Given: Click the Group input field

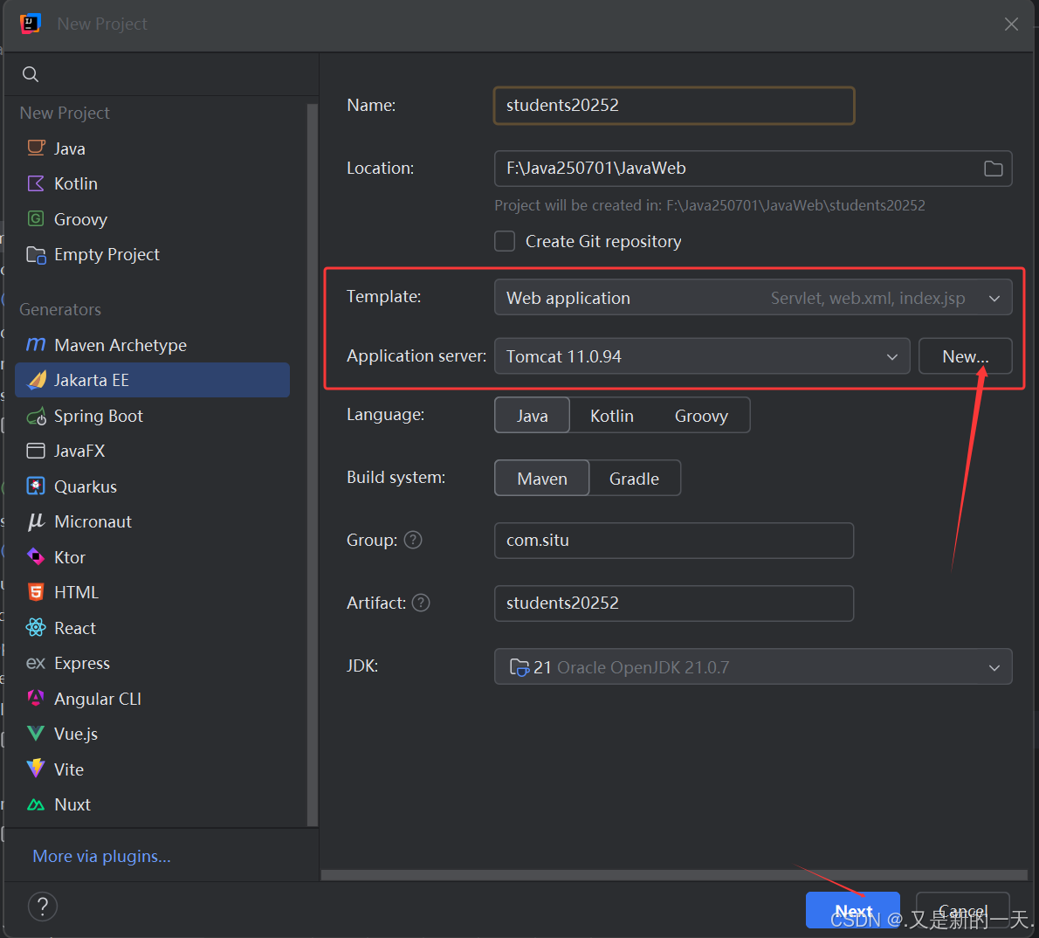Looking at the screenshot, I should (x=674, y=541).
